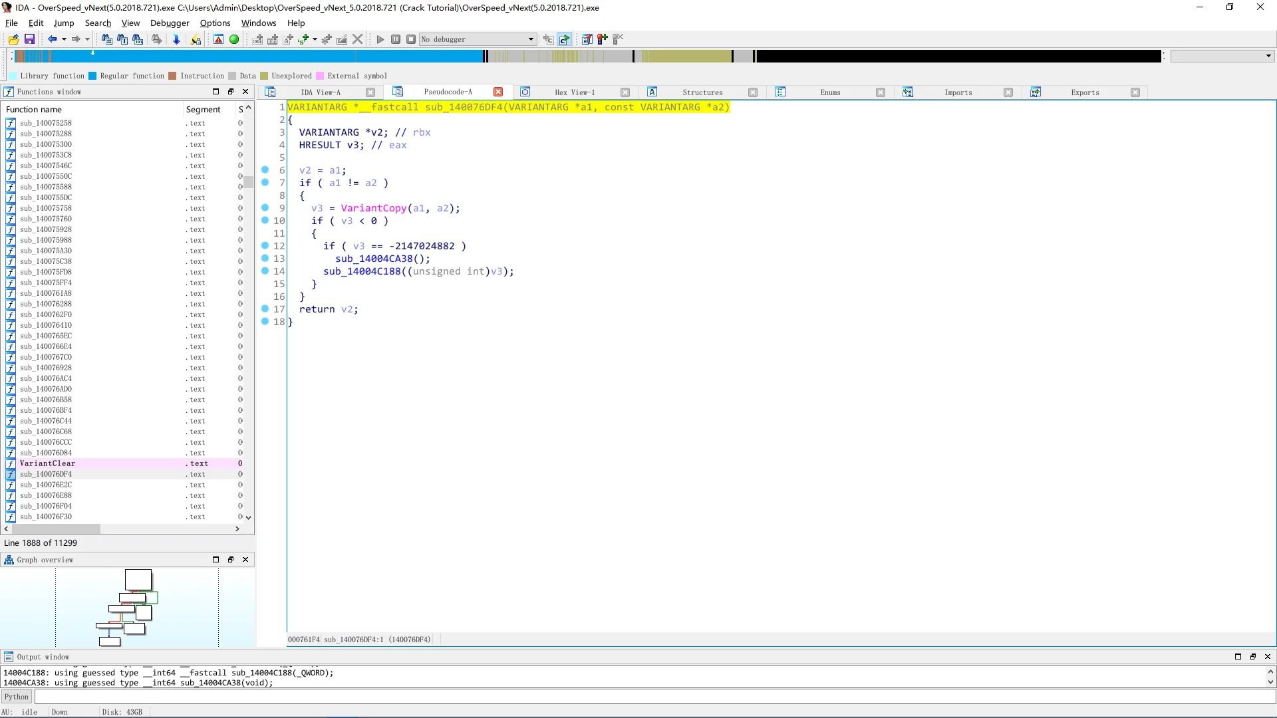Click the Segment column header

point(210,109)
